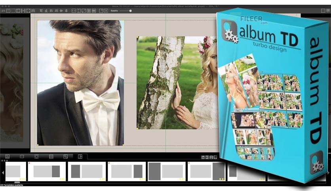Image resolution: width=331 pixels, height=191 pixels.
Task: Open the second bottom tab with book-spread icon
Action: (22, 157)
